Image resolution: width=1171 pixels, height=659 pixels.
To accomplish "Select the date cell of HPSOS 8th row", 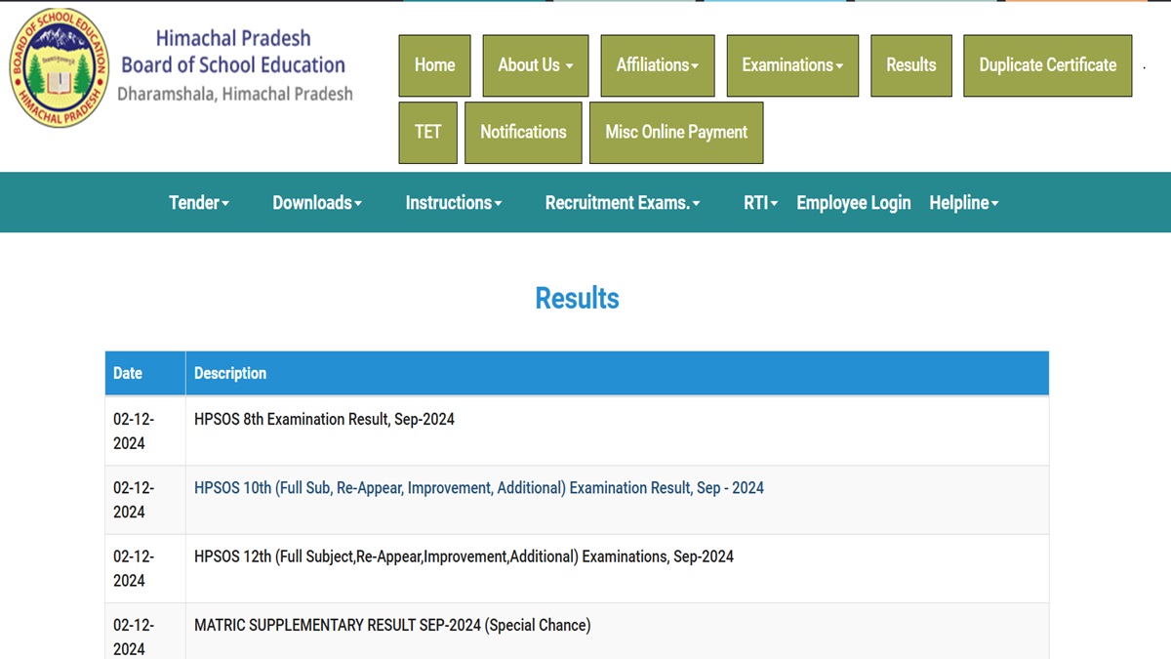I will tap(145, 431).
